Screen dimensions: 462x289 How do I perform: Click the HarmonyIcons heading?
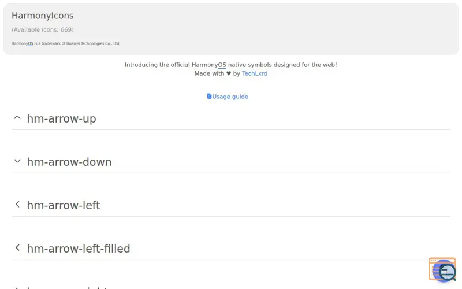(42, 16)
